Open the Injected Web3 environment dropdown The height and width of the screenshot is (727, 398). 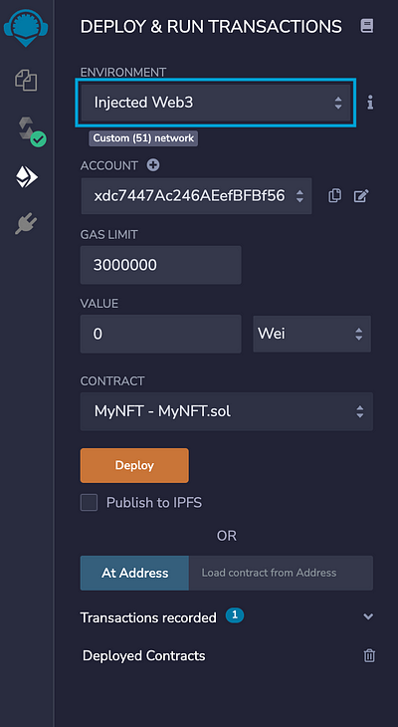(x=216, y=103)
